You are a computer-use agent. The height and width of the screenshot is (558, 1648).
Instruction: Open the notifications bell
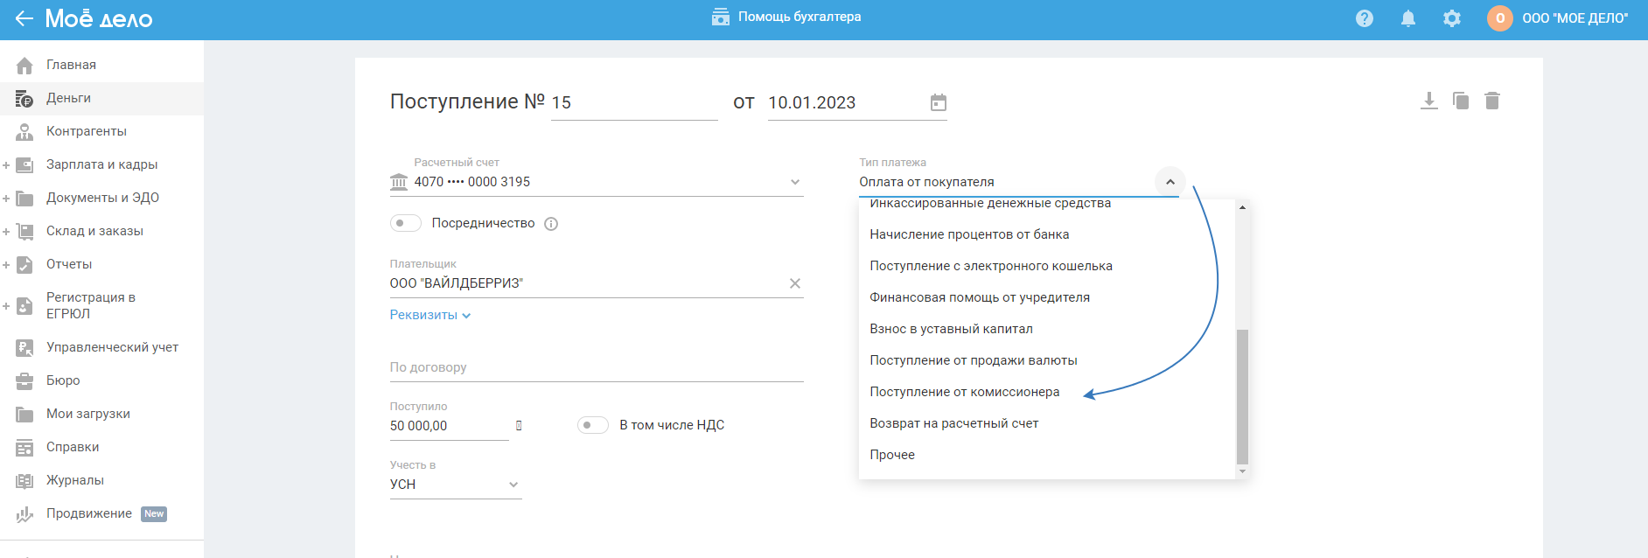coord(1408,18)
